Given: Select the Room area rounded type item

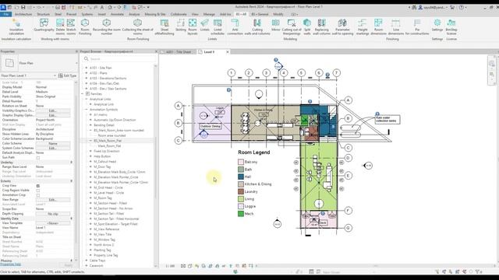Looking at the screenshot, I should (111, 135).
